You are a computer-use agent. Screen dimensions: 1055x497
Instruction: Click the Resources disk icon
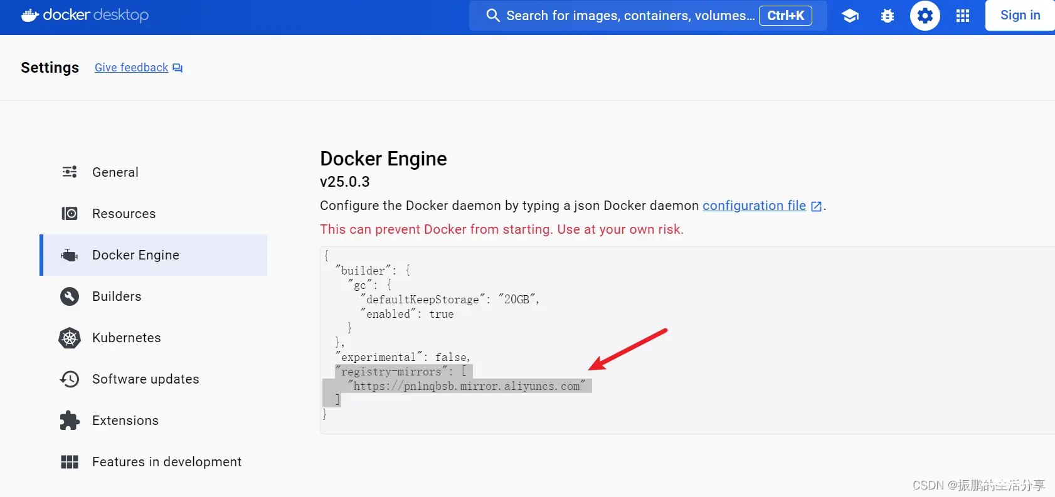(70, 214)
